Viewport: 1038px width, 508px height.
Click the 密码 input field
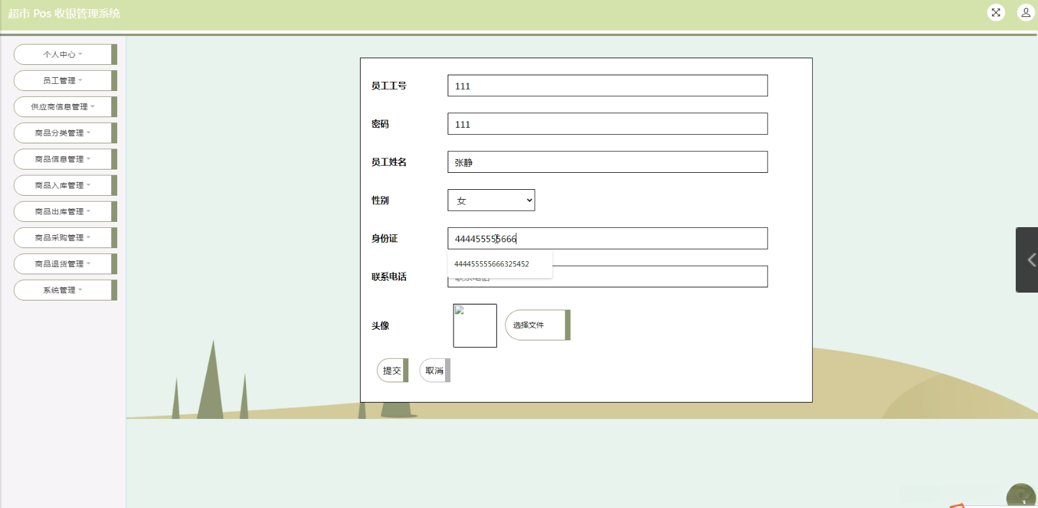click(607, 124)
